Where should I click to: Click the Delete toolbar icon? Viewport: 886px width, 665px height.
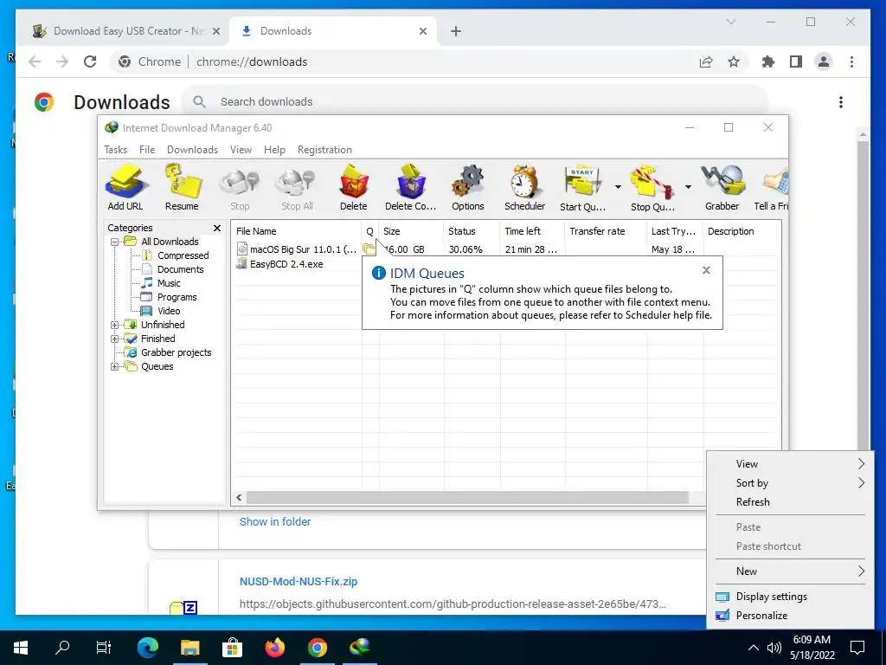354,187
